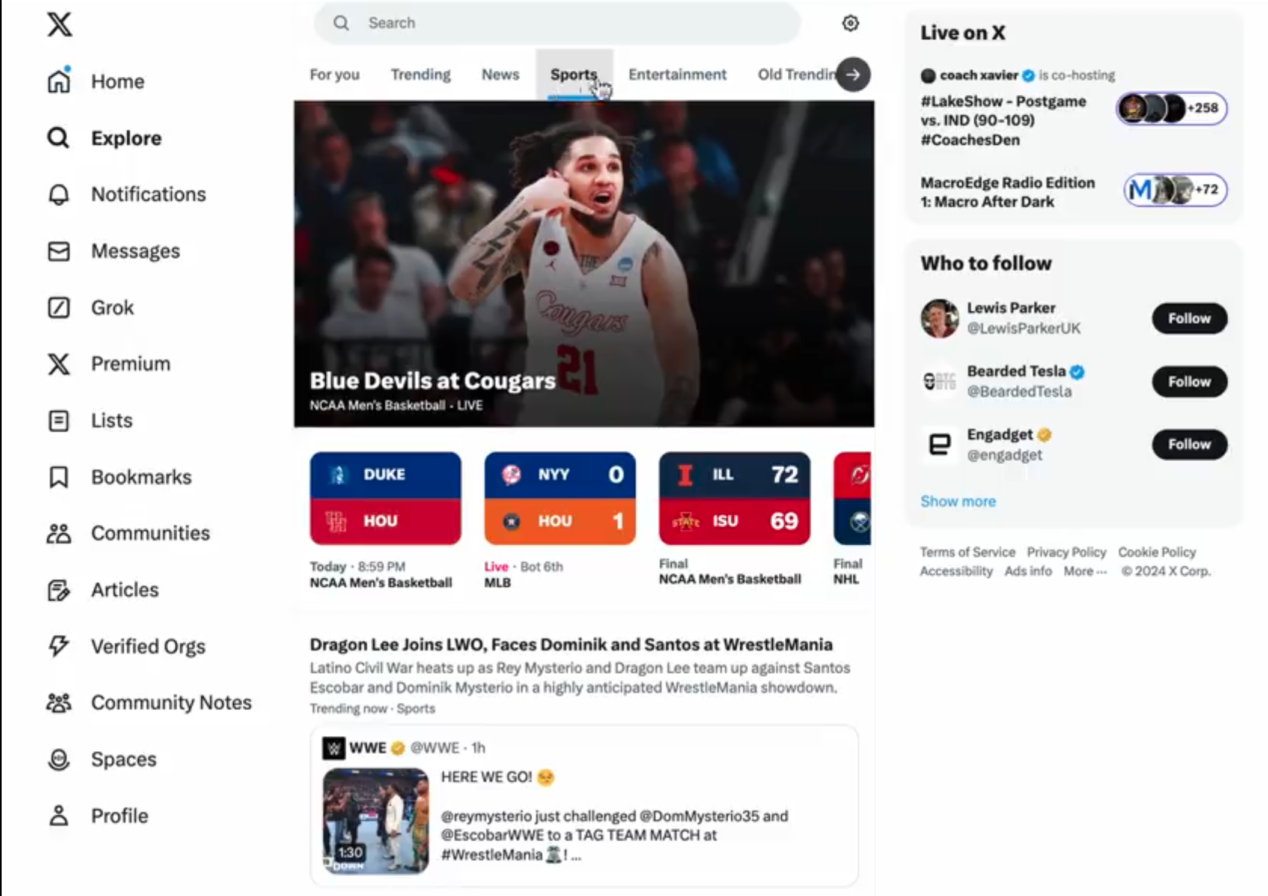Show more follow suggestions

click(958, 501)
